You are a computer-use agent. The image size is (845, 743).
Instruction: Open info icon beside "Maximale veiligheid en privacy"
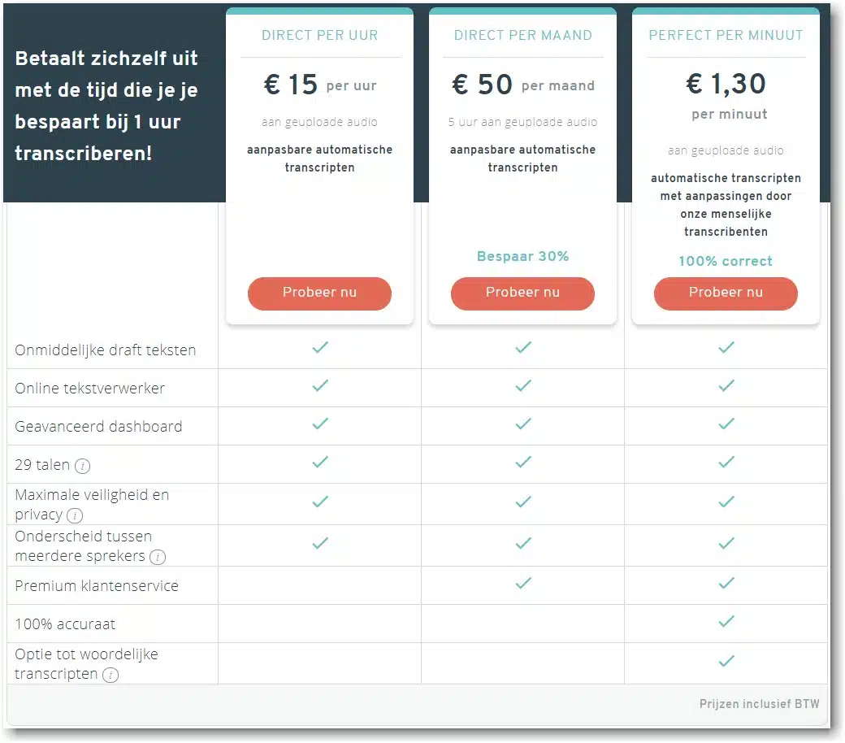[x=75, y=515]
